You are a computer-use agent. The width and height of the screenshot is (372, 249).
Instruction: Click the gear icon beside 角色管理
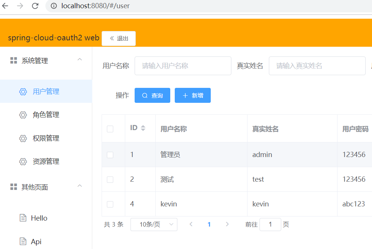(x=23, y=115)
